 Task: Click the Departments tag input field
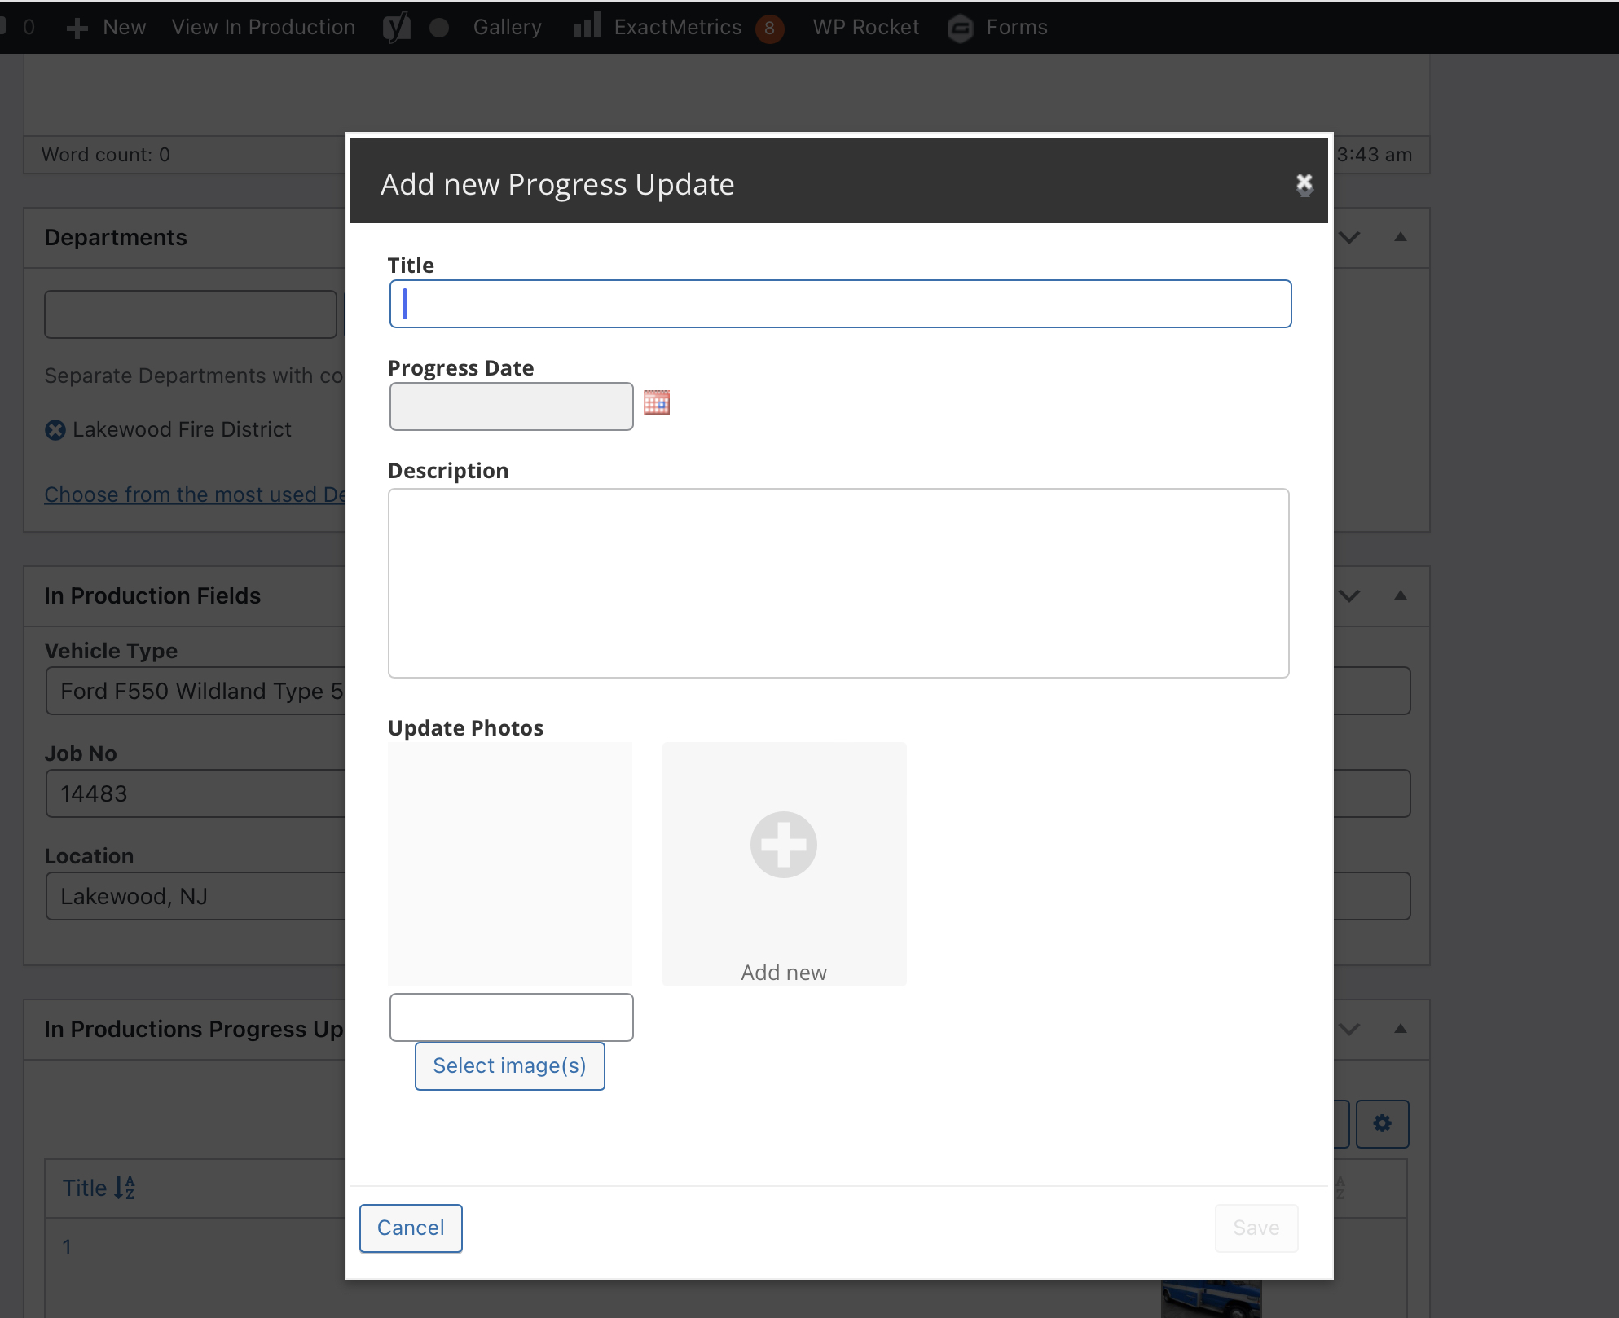(190, 314)
